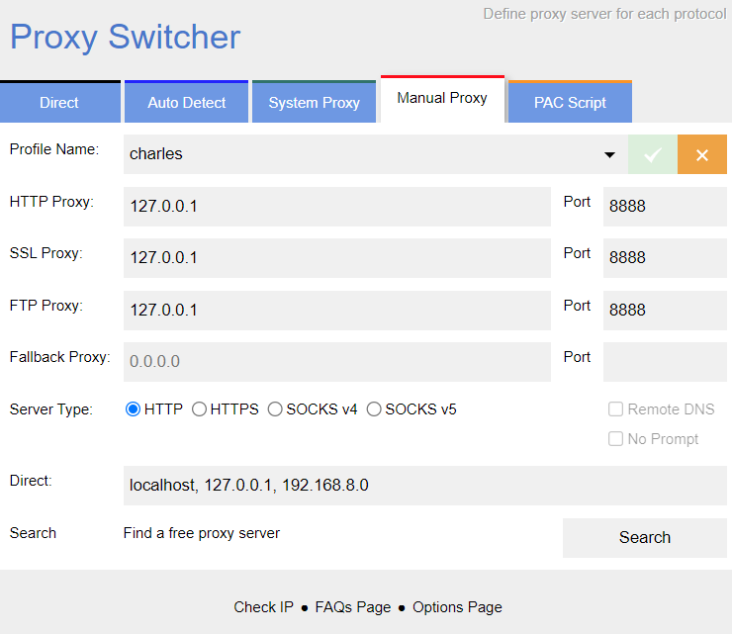This screenshot has height=634, width=732.
Task: Switch to the Auto Detect tab
Action: pos(186,103)
